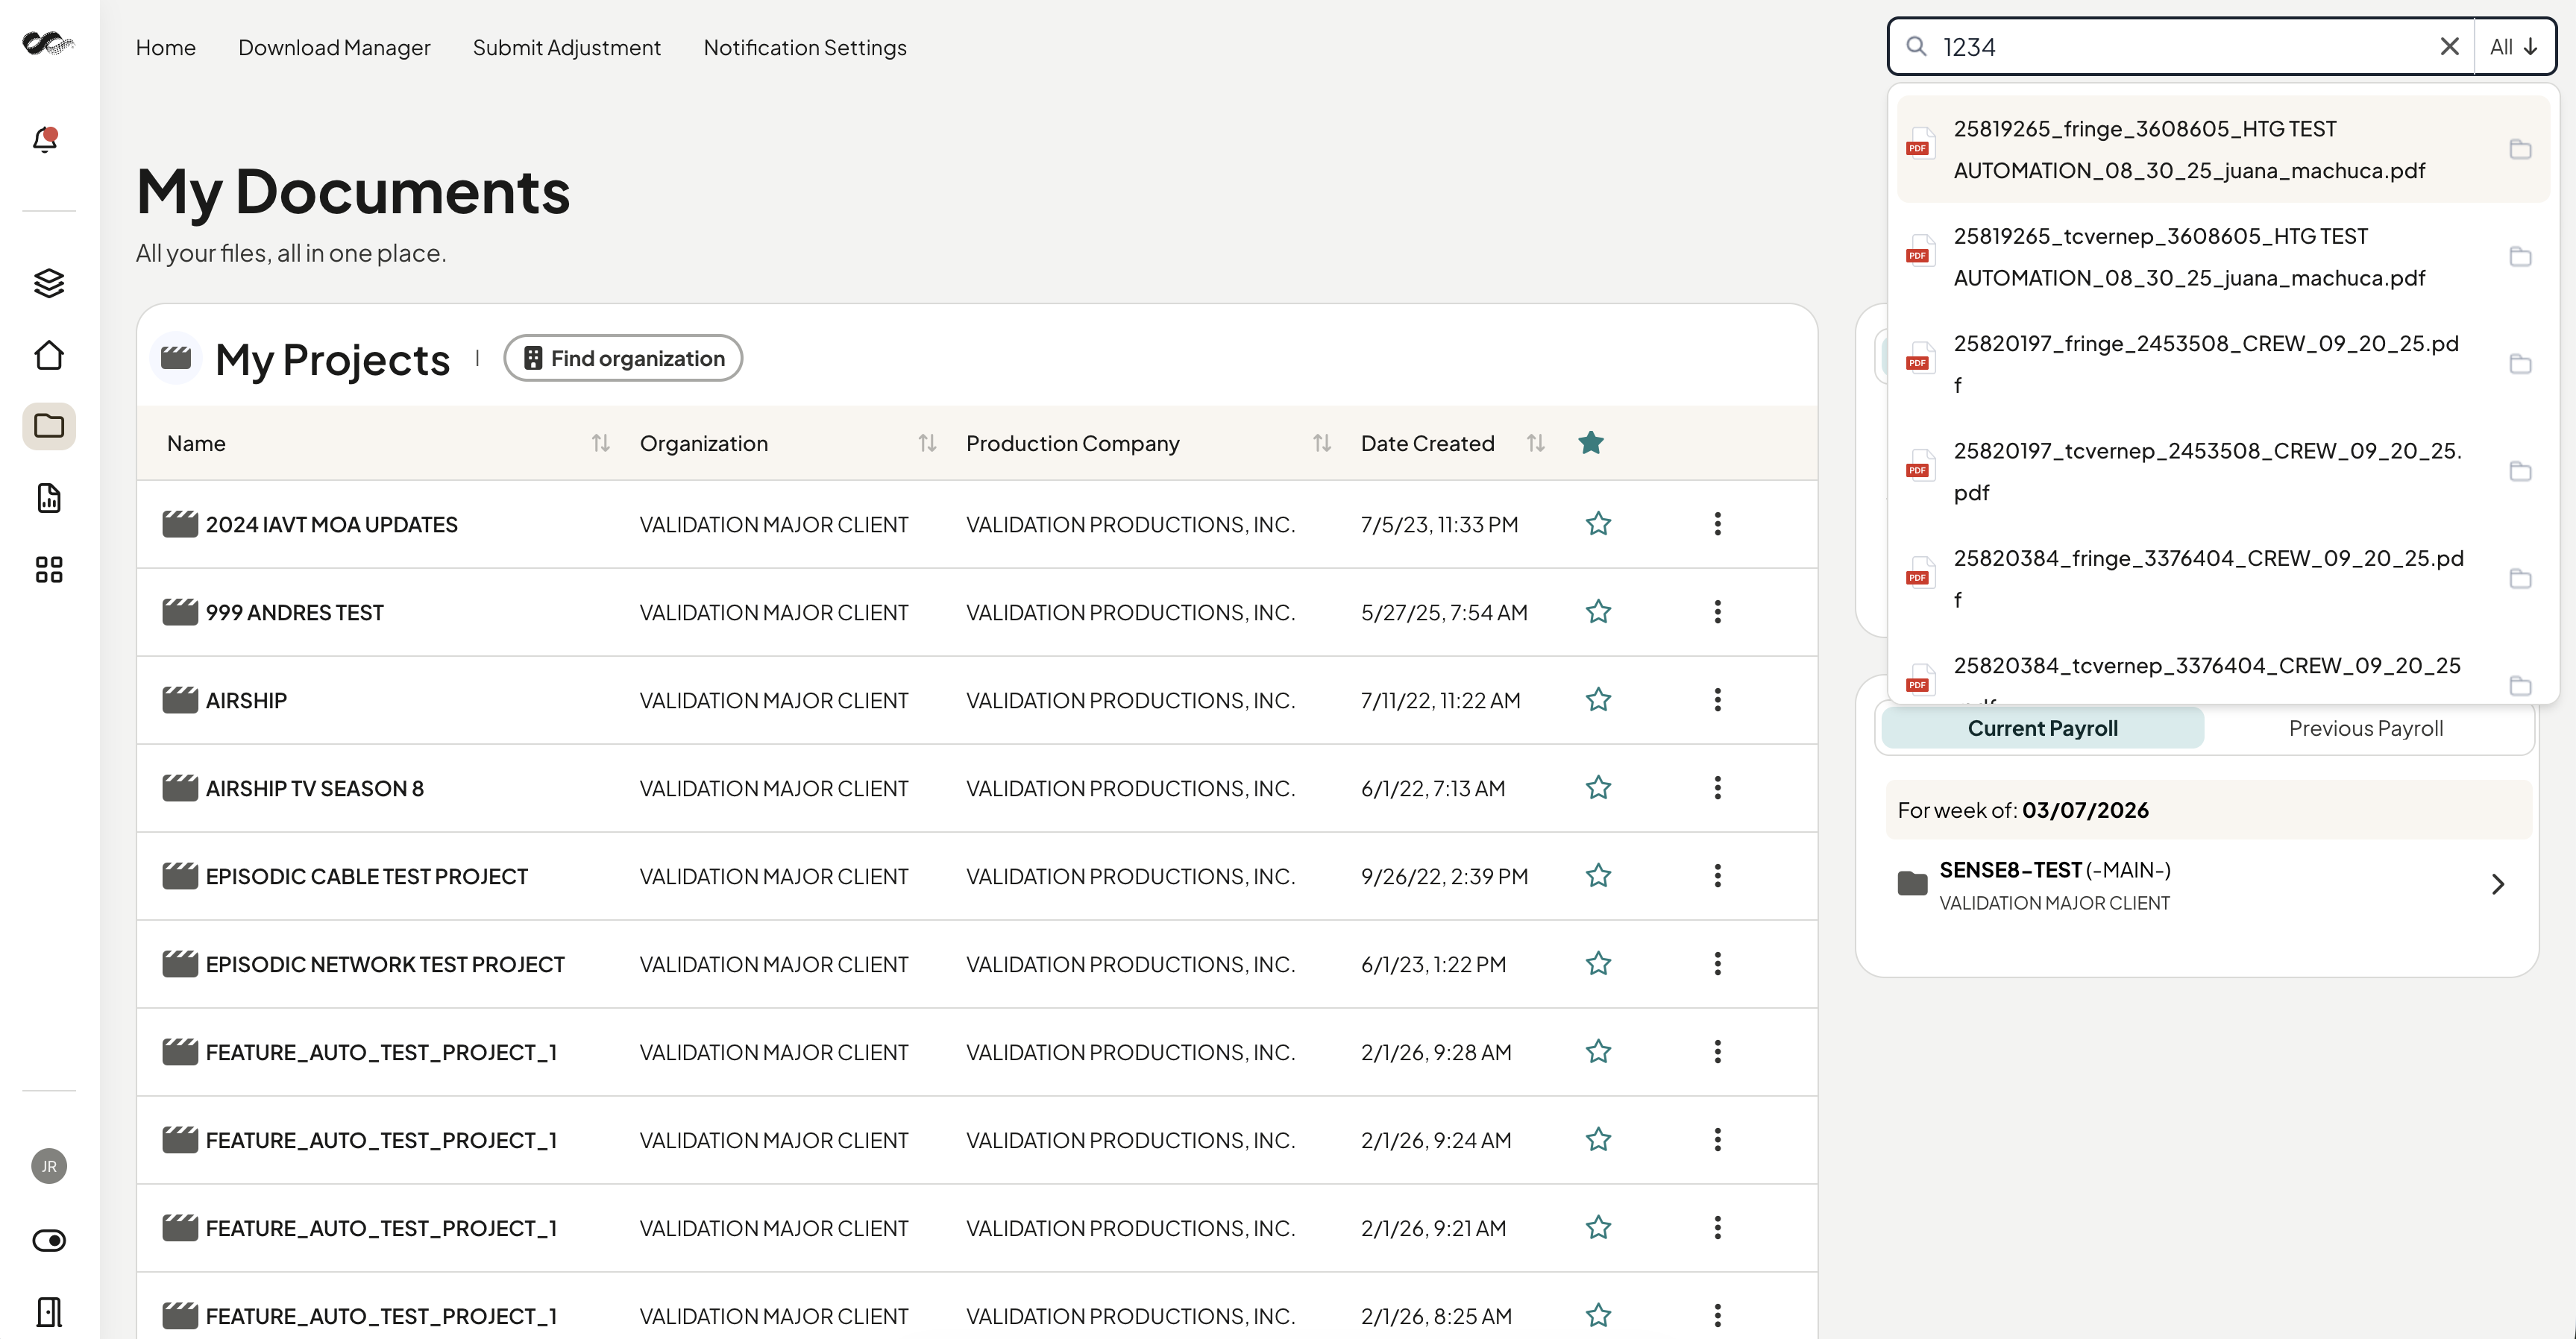Switch to Previous Payroll tab

(x=2366, y=728)
